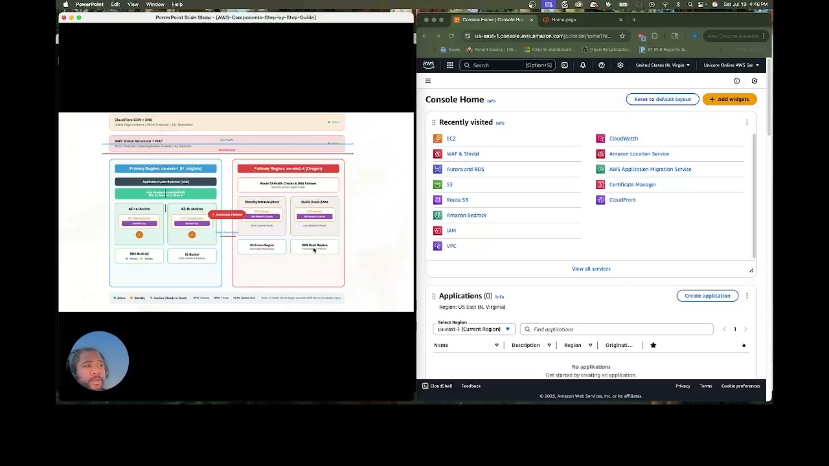Open WAF & Shield service
This screenshot has width=829, height=466.
point(462,154)
